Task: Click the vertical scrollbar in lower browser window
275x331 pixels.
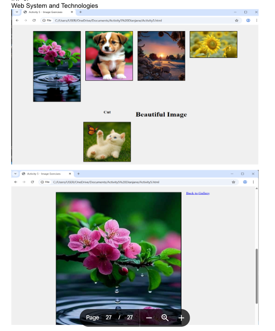Action: pyautogui.click(x=257, y=276)
